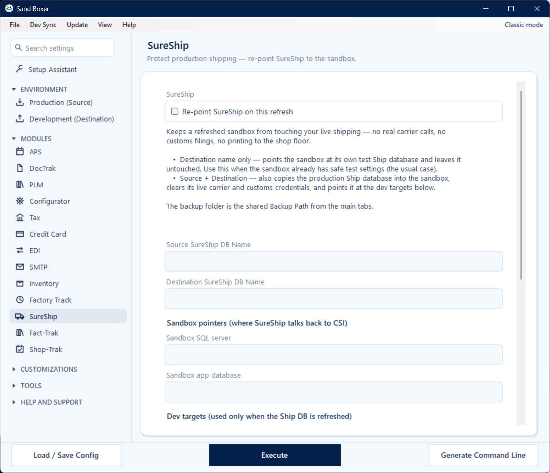The image size is (550, 473).
Task: Click the Configurator gear icon
Action: [x=20, y=201]
